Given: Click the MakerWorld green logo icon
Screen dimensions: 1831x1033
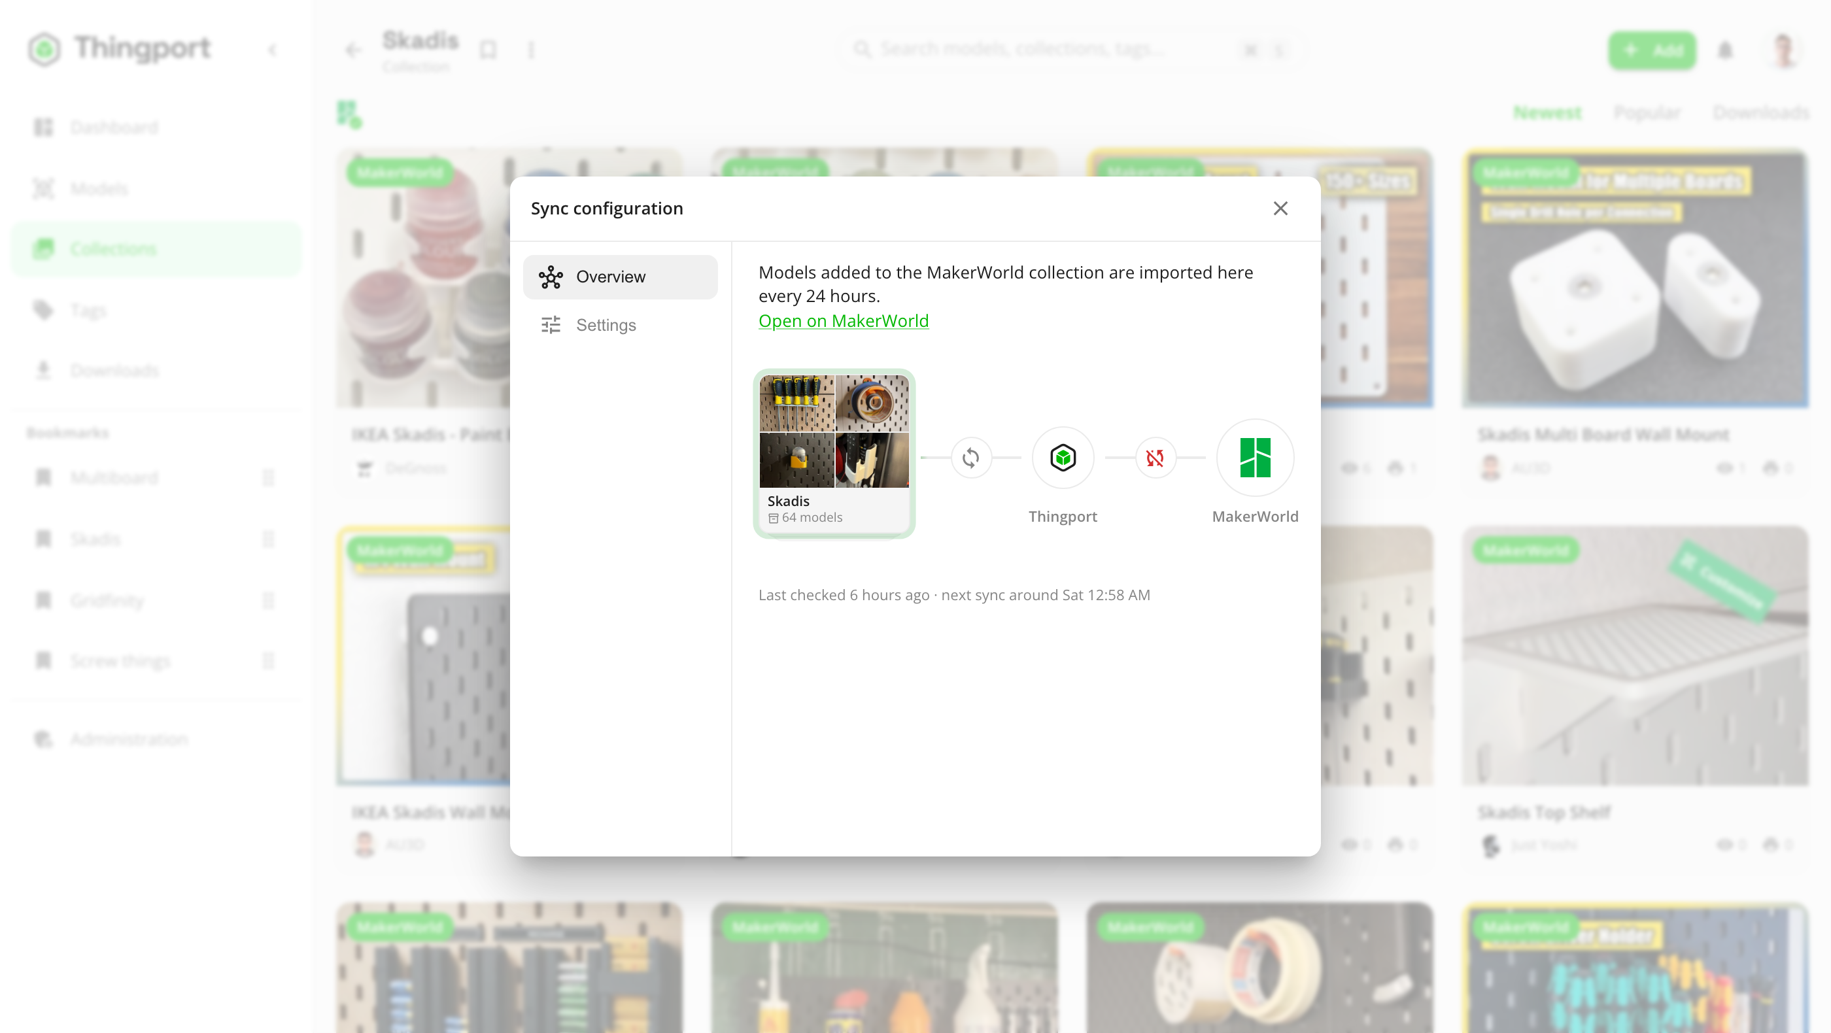Looking at the screenshot, I should (x=1254, y=458).
